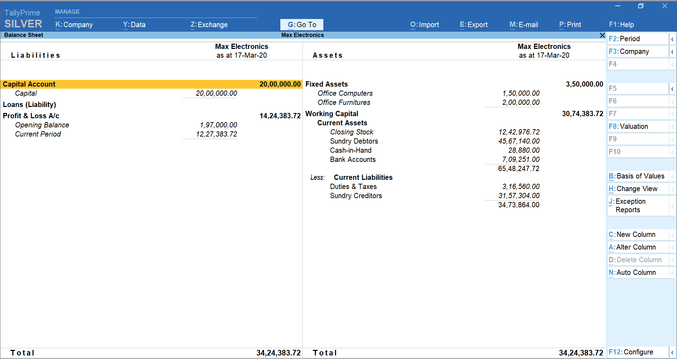This screenshot has height=359, width=677.
Task: Expand chevron beside F2: Period
Action: click(672, 39)
